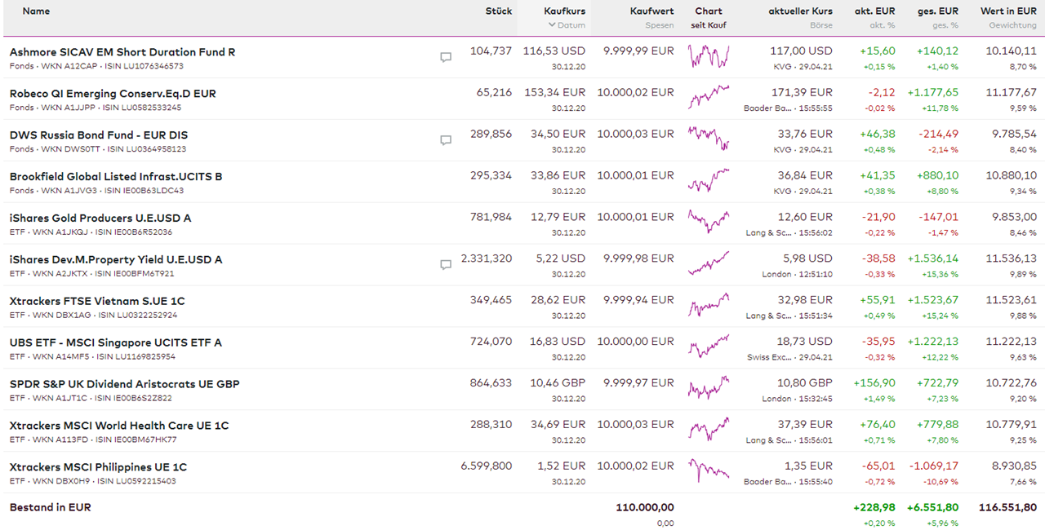Screen dimensions: 1045x530
Task: Open Xtrackers FTSE Vietnam S.UE 1C
Action: [x=97, y=301]
